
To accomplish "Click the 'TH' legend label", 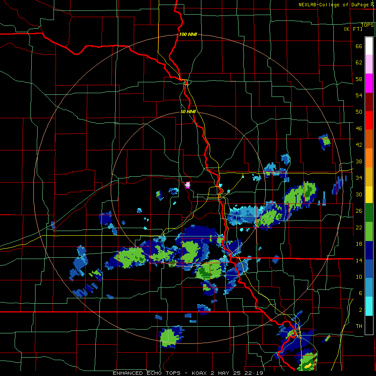I will tap(359, 326).
